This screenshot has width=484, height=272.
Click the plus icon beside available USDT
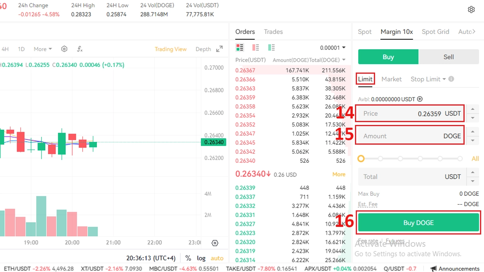[420, 99]
